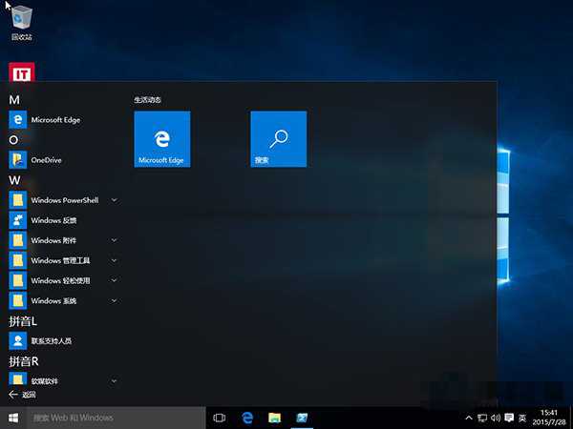
Task: Jump using the O letter header
Action: coord(13,140)
